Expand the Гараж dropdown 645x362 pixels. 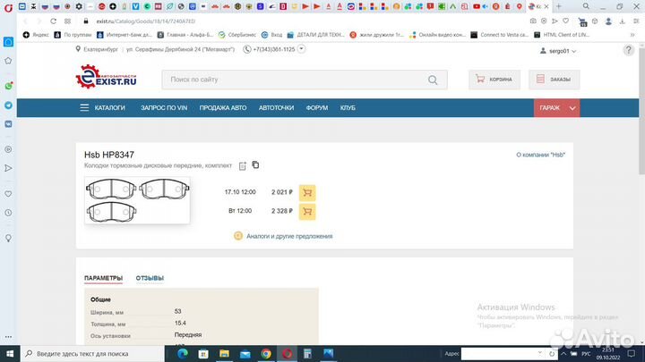pos(556,107)
